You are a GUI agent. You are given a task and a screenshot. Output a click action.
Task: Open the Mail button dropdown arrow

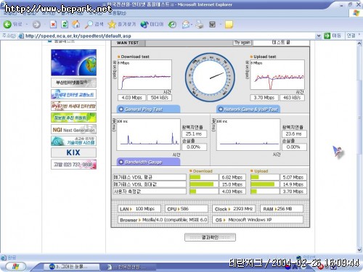(192, 25)
